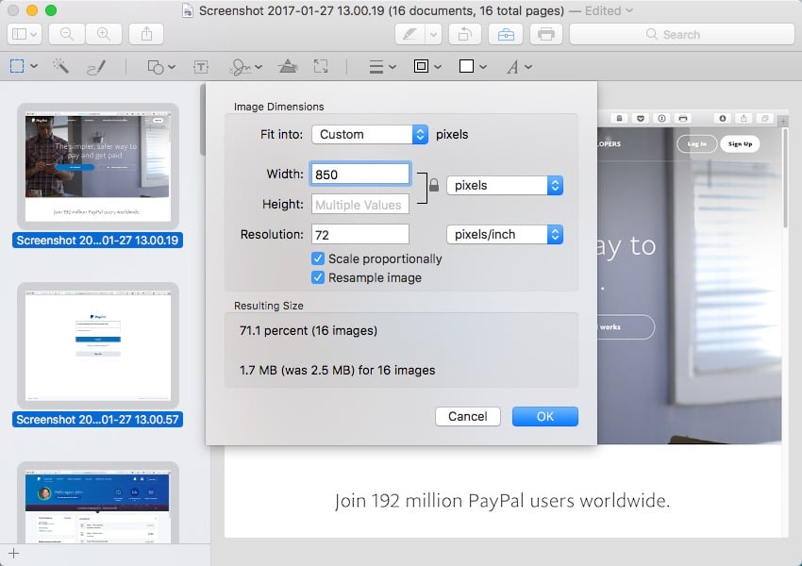Click the Edited title dropdown chevron

[x=629, y=10]
